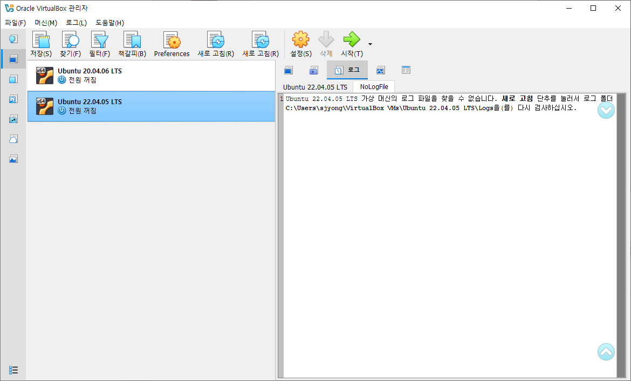Click the log text line with the Logs path
This screenshot has height=381, width=631.
point(431,108)
